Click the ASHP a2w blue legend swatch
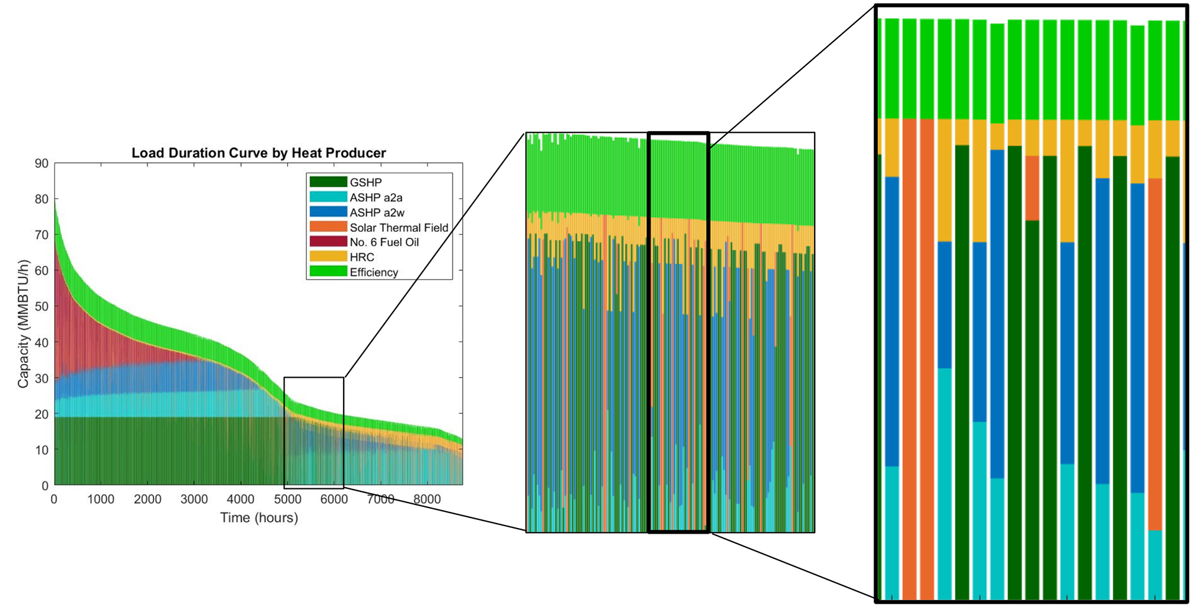Viewport: 1193px width, 610px height. tap(328, 212)
